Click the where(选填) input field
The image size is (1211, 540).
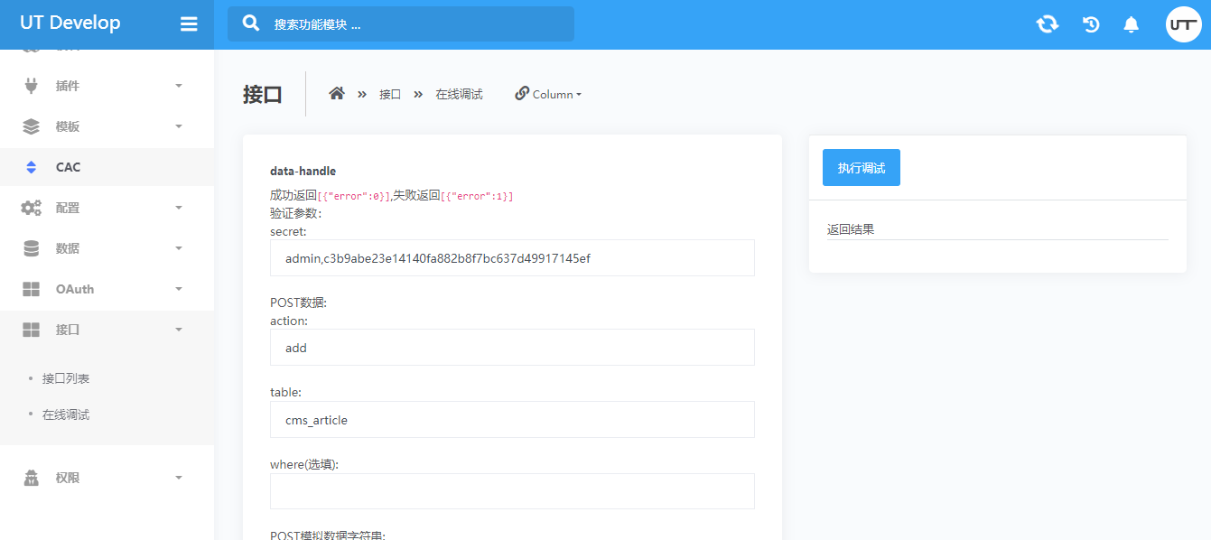click(x=512, y=491)
